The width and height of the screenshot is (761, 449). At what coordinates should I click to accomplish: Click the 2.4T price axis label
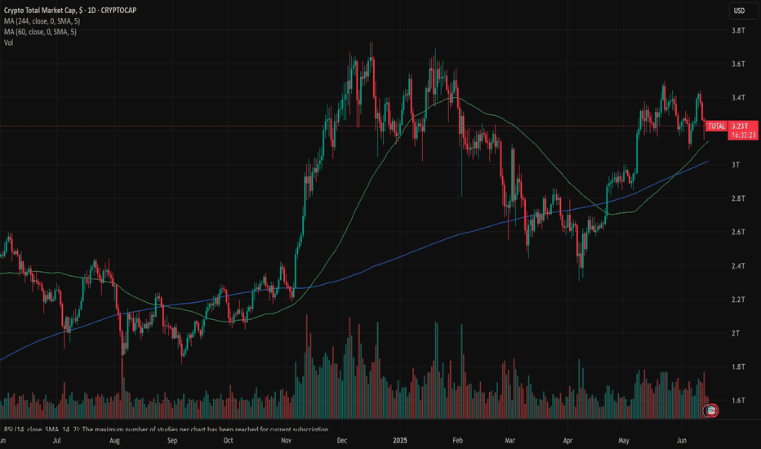pos(738,266)
